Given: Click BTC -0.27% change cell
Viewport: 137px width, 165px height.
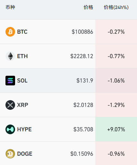Looking at the screenshot, I should (x=116, y=32).
